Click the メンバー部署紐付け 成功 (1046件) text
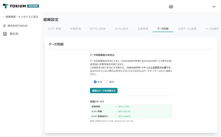 click(x=124, y=116)
